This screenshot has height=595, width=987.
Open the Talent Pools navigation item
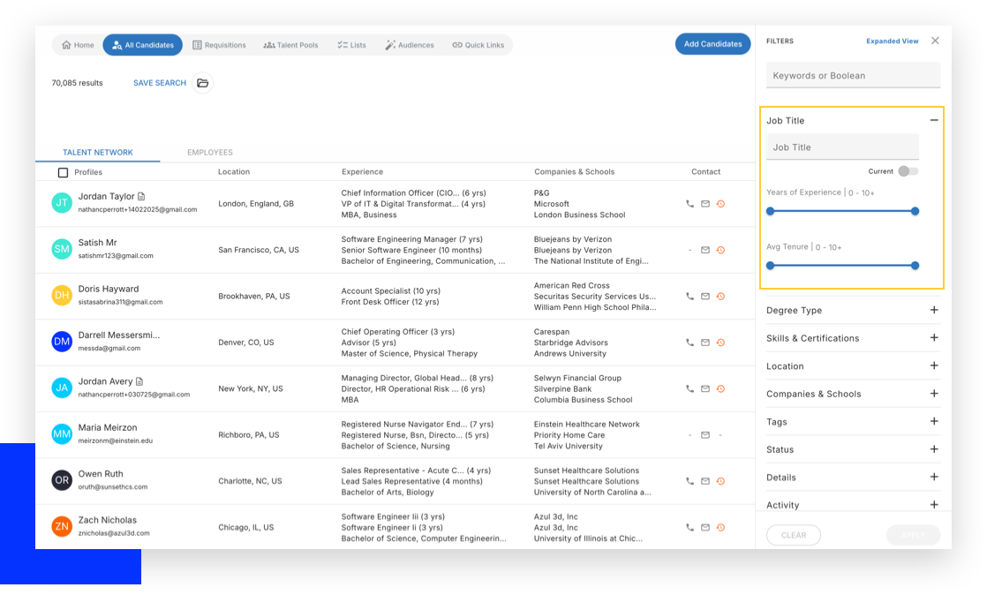(290, 45)
